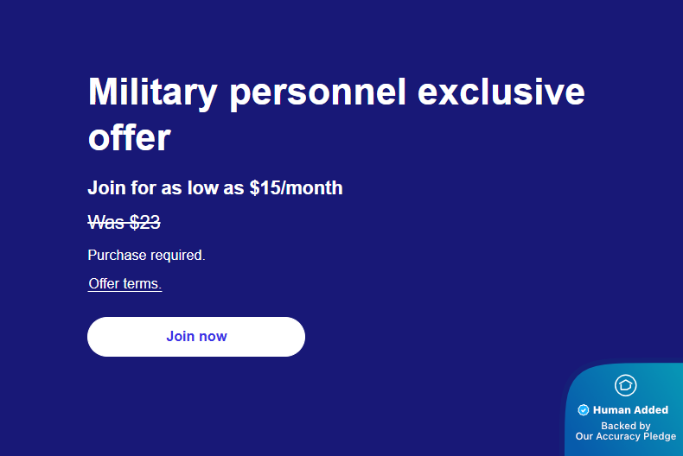Click the "Backed by" text
The image size is (683, 456).
(626, 426)
